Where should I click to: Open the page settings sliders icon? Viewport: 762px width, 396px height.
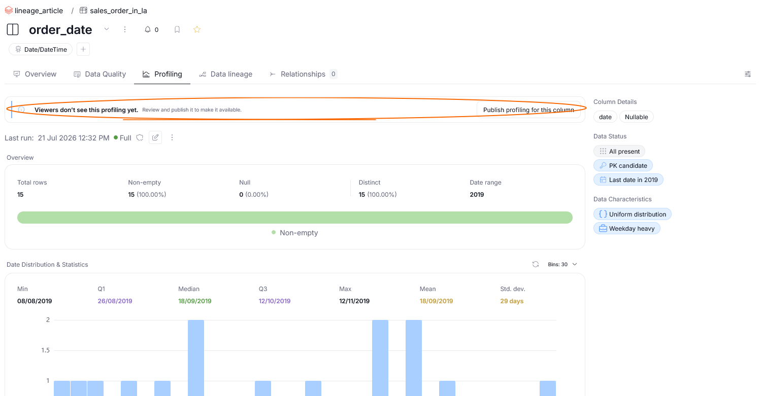pyautogui.click(x=748, y=74)
